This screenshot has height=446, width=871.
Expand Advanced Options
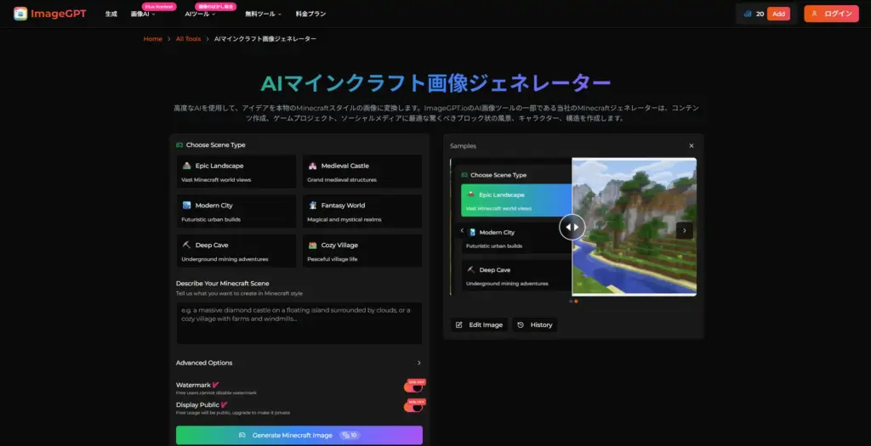point(299,363)
